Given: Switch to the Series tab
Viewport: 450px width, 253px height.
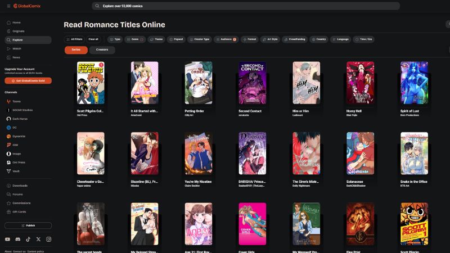Looking at the screenshot, I should pyautogui.click(x=76, y=50).
